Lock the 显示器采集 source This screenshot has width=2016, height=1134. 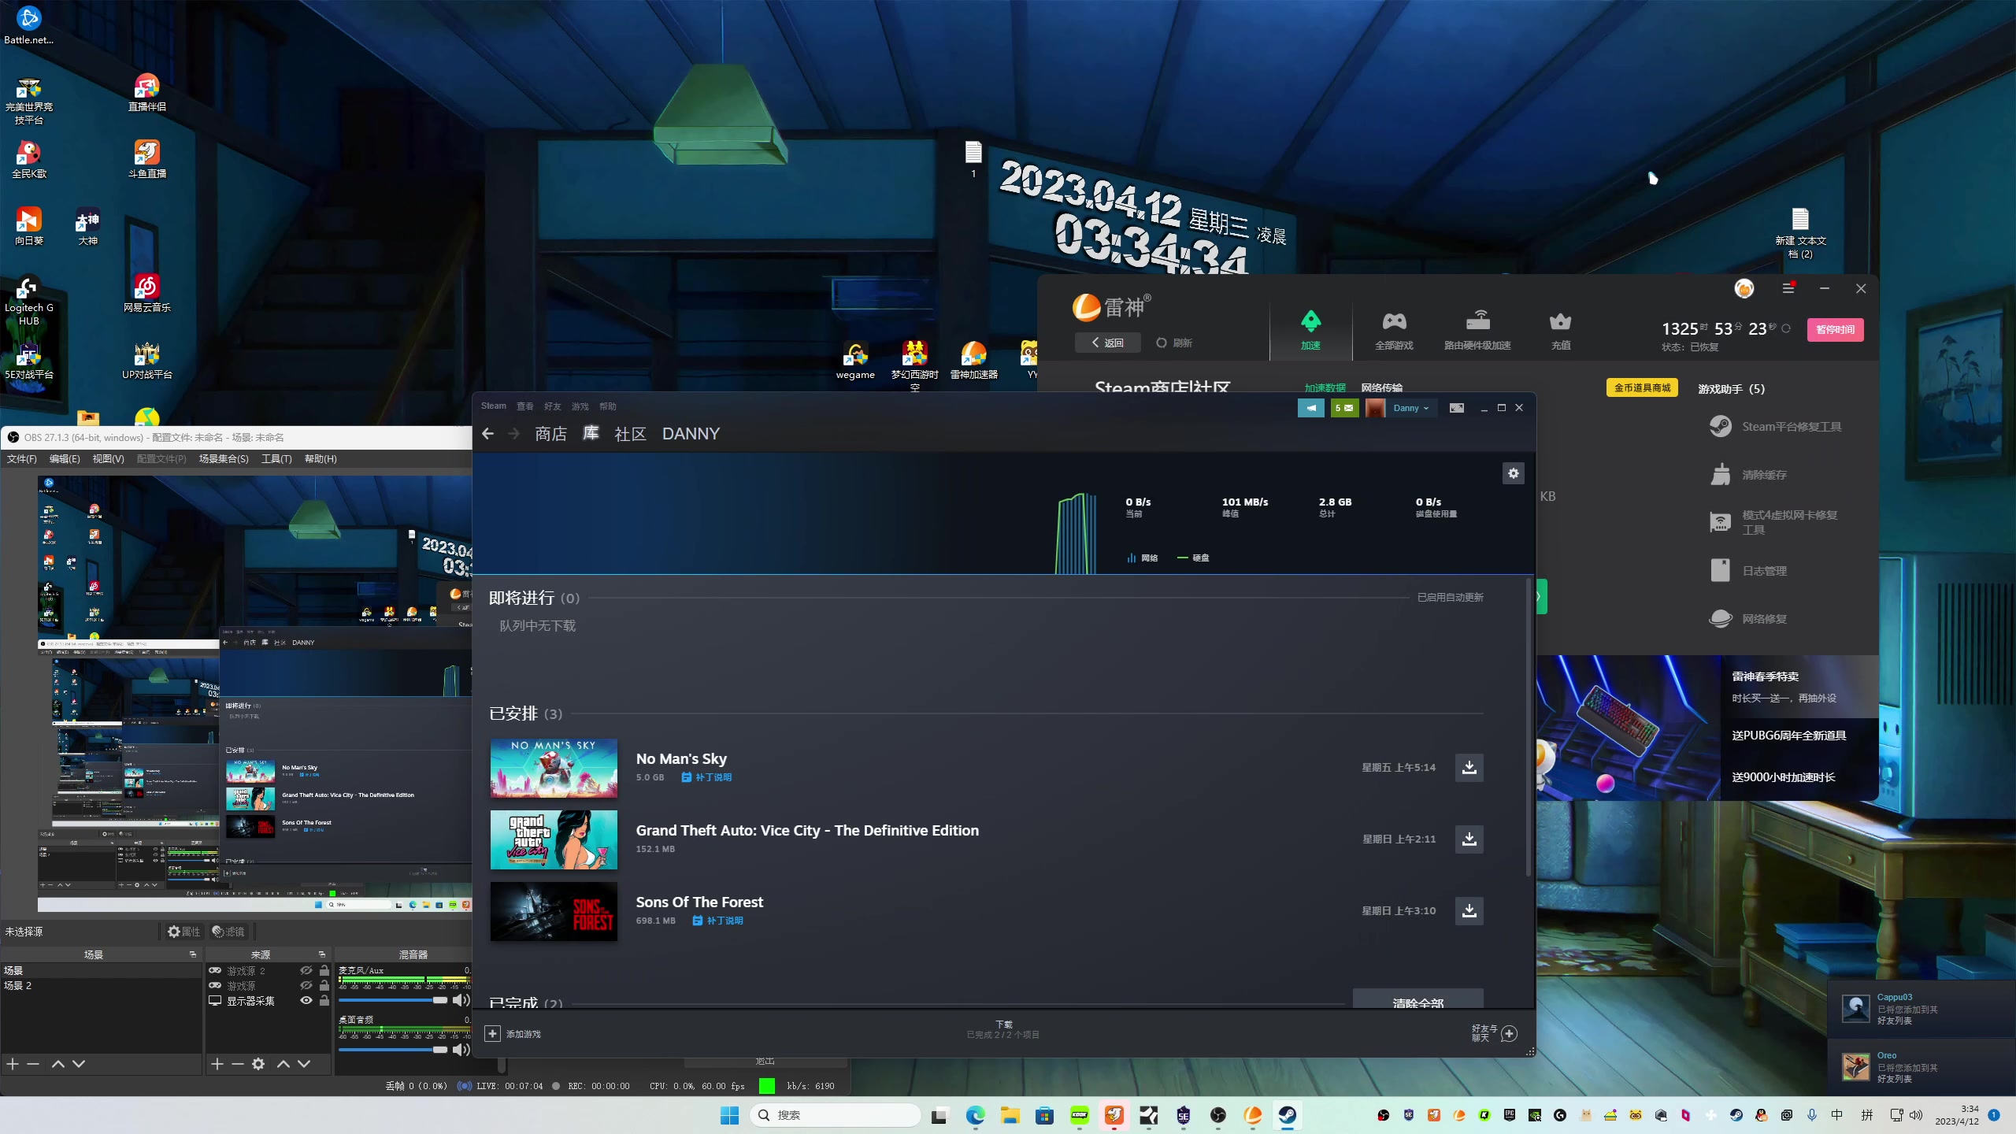(x=324, y=1001)
